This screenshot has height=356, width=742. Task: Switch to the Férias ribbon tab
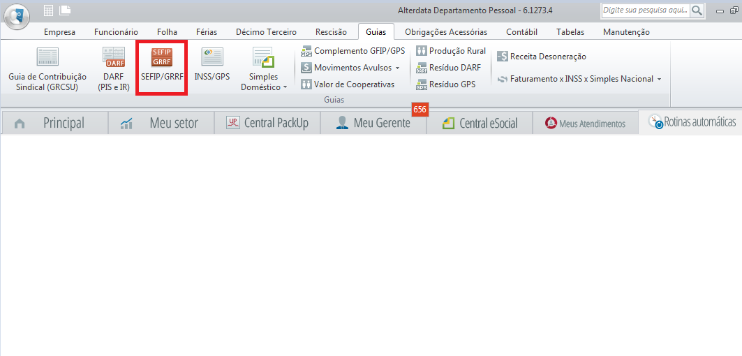click(207, 32)
